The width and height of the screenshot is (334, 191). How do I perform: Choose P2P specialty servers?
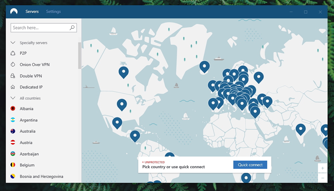(x=23, y=53)
